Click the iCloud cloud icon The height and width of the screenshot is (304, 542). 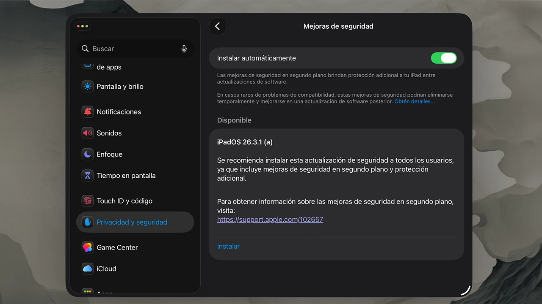coord(88,269)
